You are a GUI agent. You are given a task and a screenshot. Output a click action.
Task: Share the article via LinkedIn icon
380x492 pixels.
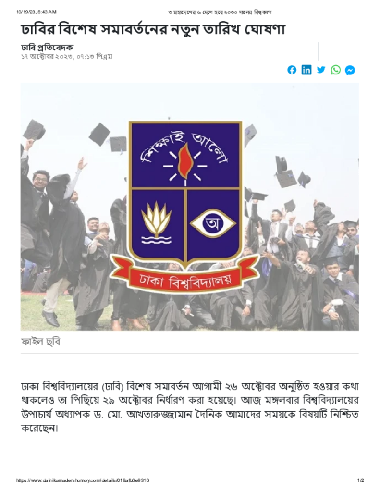(x=306, y=70)
